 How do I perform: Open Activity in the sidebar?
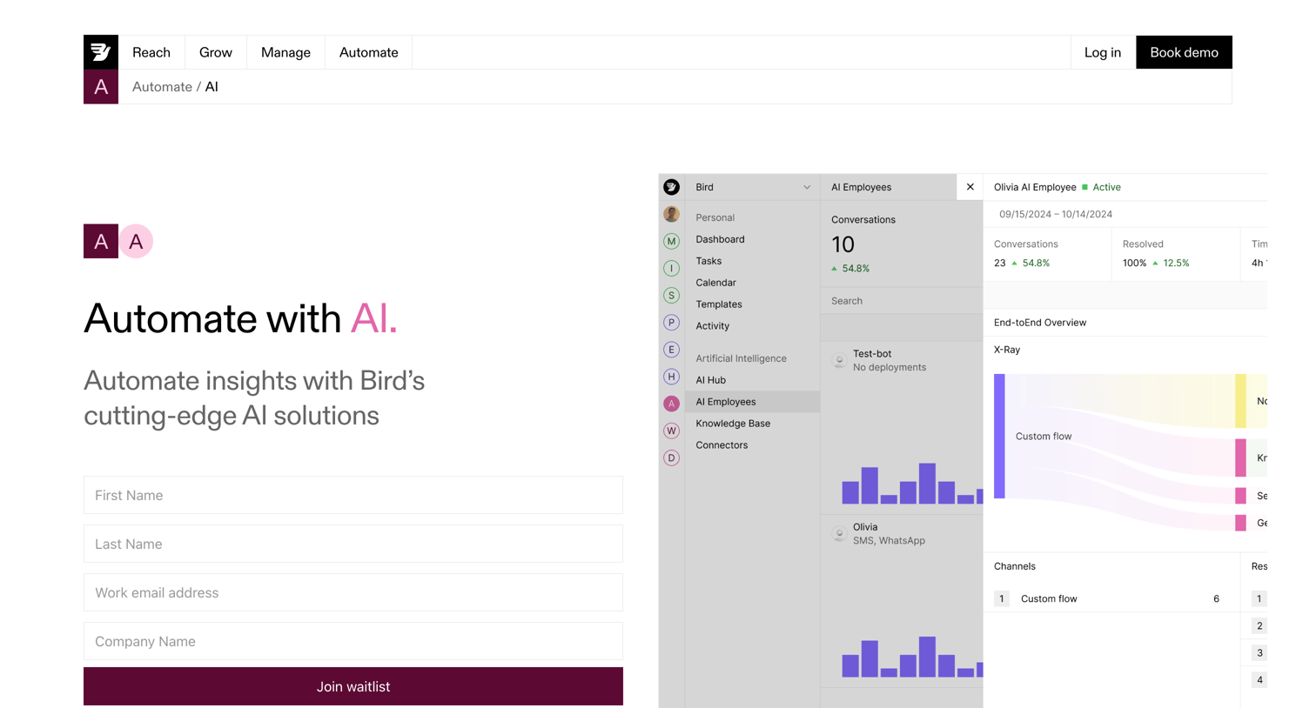coord(712,326)
